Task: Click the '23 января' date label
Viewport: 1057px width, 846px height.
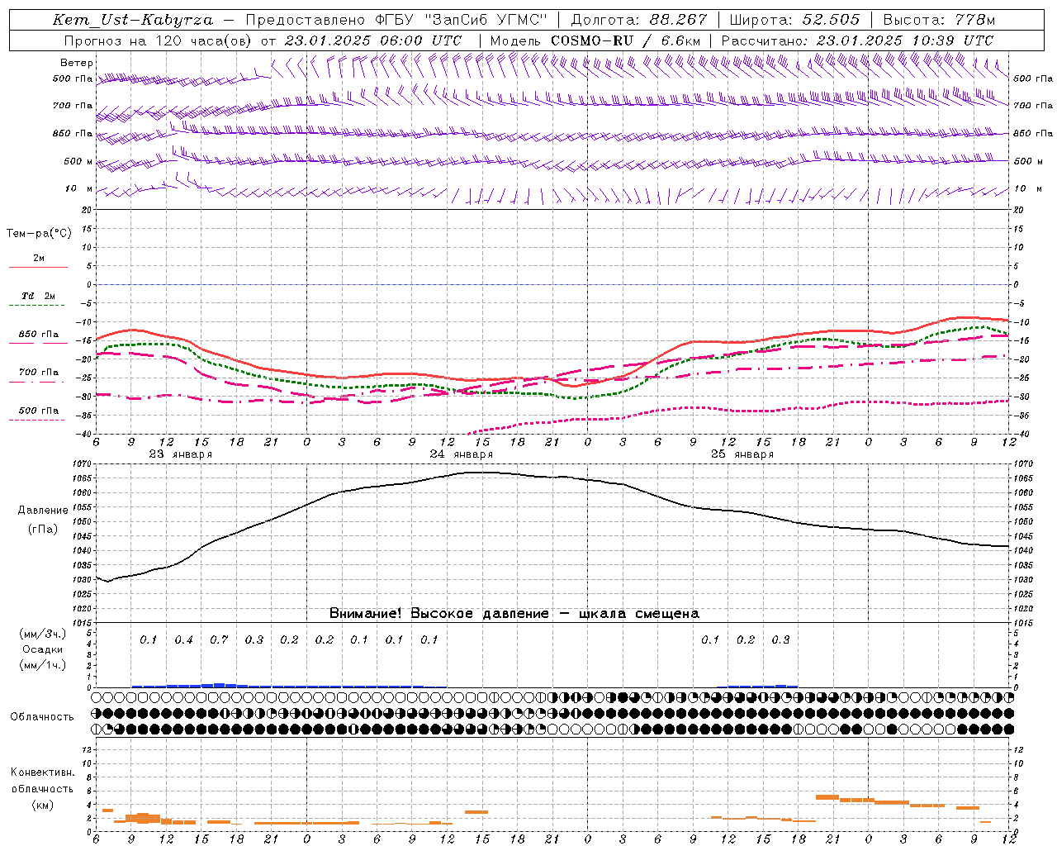Action: point(180,454)
